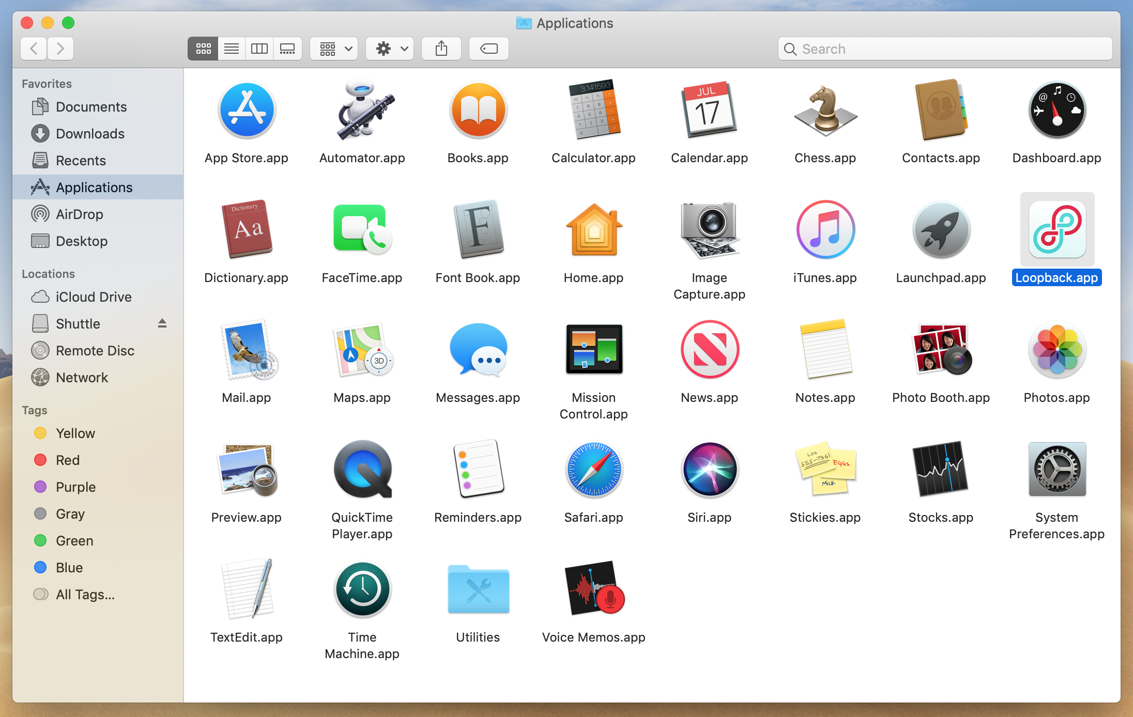Select the iTunes app icon
The height and width of the screenshot is (717, 1133).
(x=825, y=229)
